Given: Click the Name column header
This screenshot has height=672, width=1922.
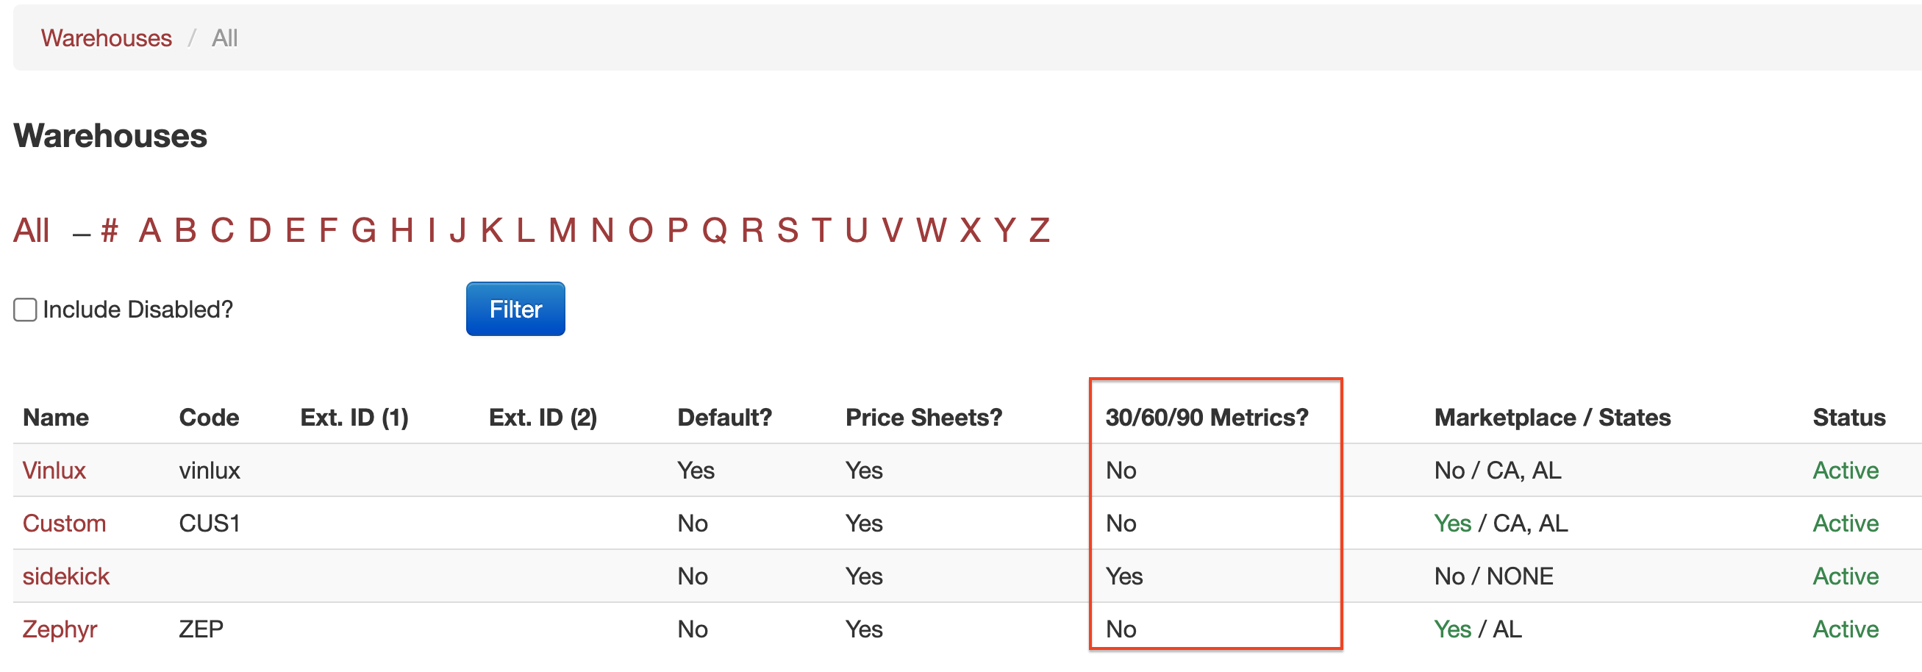Looking at the screenshot, I should pos(56,417).
